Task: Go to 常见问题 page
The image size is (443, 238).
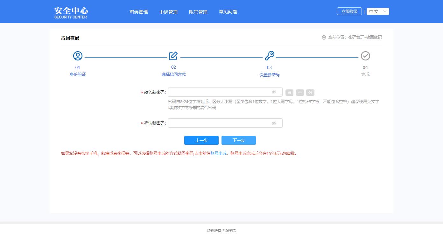Action: (228, 12)
